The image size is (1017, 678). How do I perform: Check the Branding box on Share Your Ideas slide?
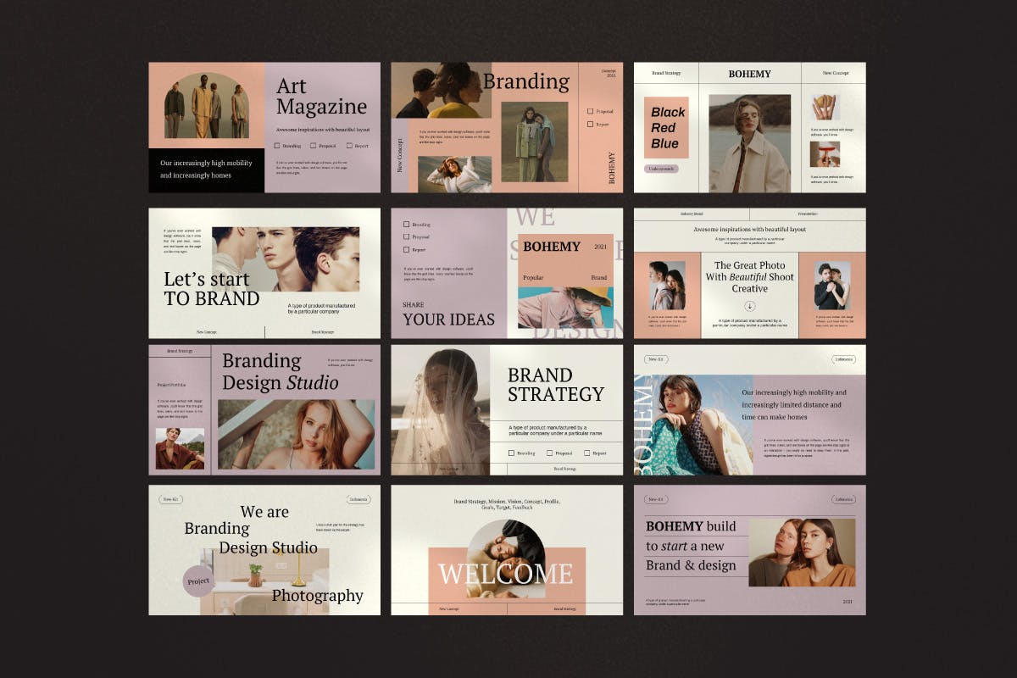(407, 225)
